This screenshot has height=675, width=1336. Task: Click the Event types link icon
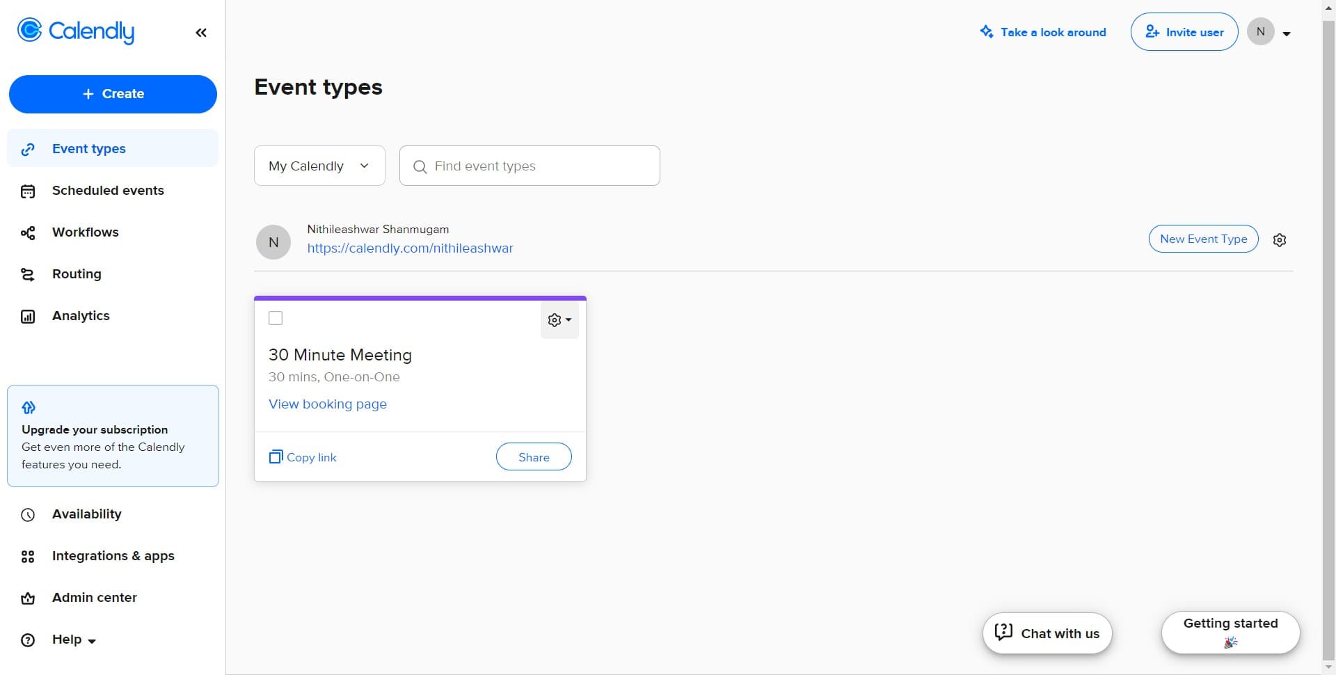tap(28, 149)
